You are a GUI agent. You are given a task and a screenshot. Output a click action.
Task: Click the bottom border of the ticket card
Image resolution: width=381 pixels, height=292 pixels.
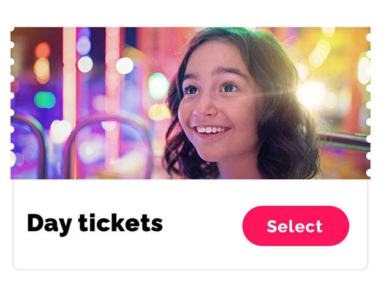click(190, 269)
